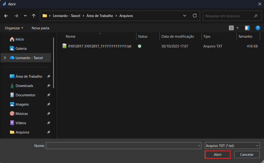264x163 pixels.
Task: Click the txt file icon in list
Action: coord(64,46)
